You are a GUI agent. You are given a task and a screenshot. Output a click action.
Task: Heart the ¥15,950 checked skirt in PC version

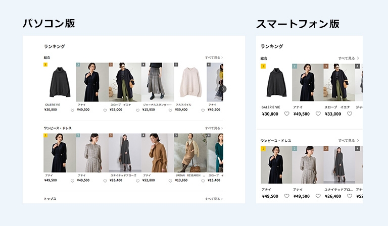[170, 110]
